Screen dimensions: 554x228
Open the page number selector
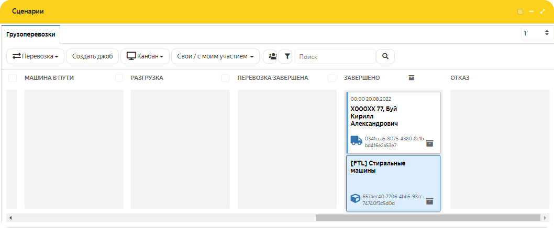537,33
